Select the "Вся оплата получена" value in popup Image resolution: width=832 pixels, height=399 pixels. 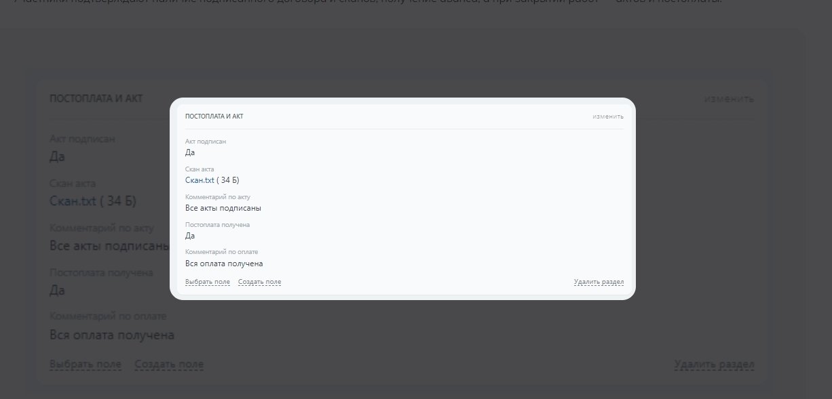click(x=224, y=264)
